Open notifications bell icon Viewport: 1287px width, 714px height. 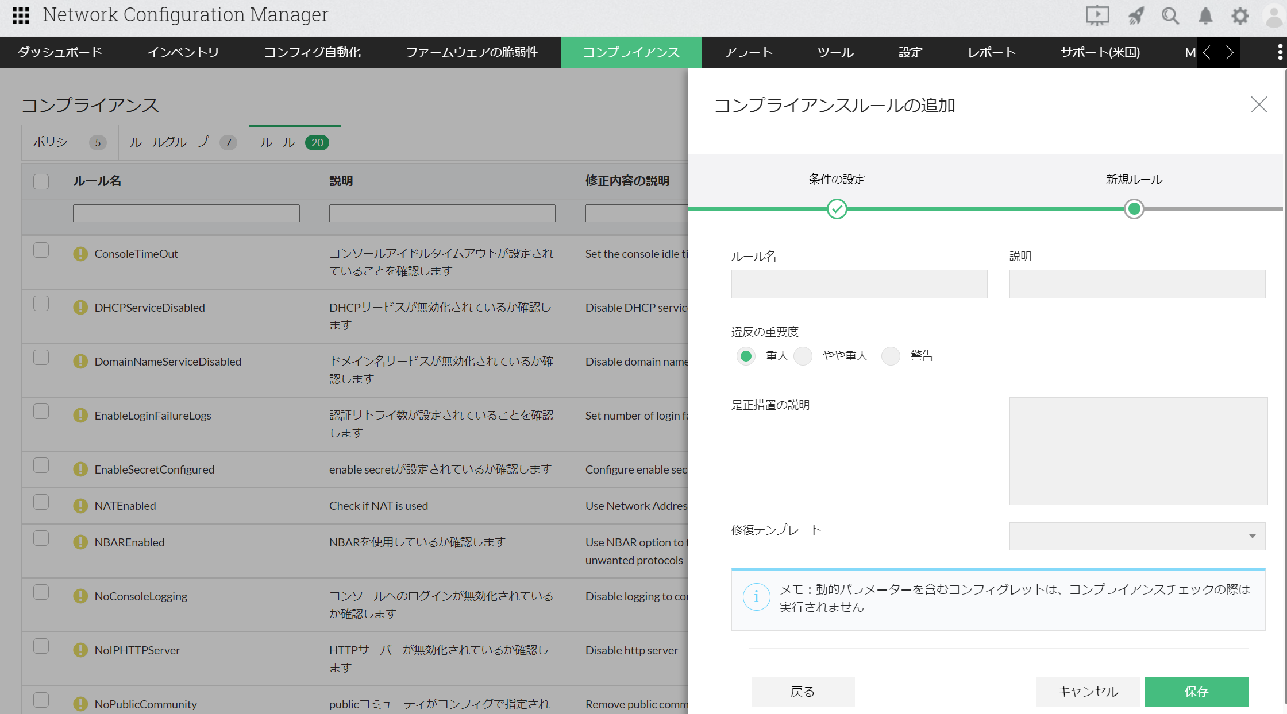tap(1205, 15)
